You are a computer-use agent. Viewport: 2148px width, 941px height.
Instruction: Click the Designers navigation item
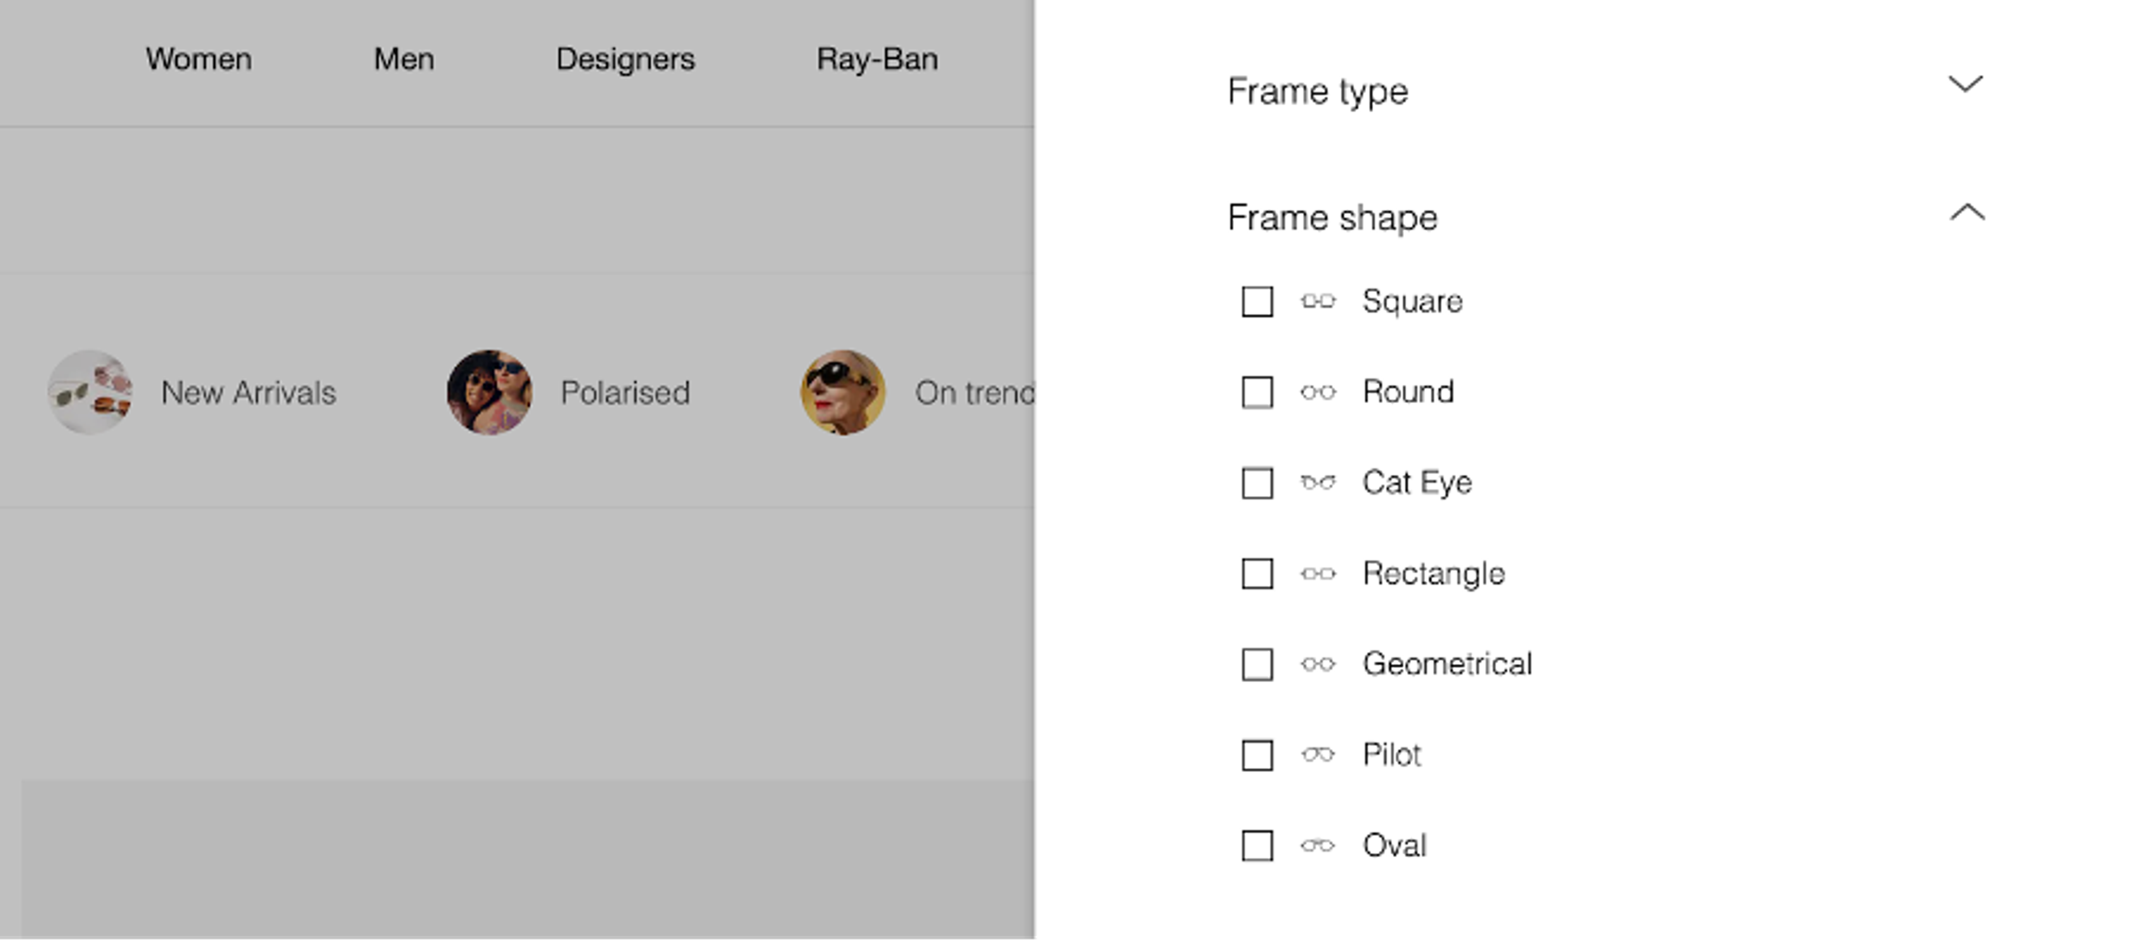coord(625,59)
